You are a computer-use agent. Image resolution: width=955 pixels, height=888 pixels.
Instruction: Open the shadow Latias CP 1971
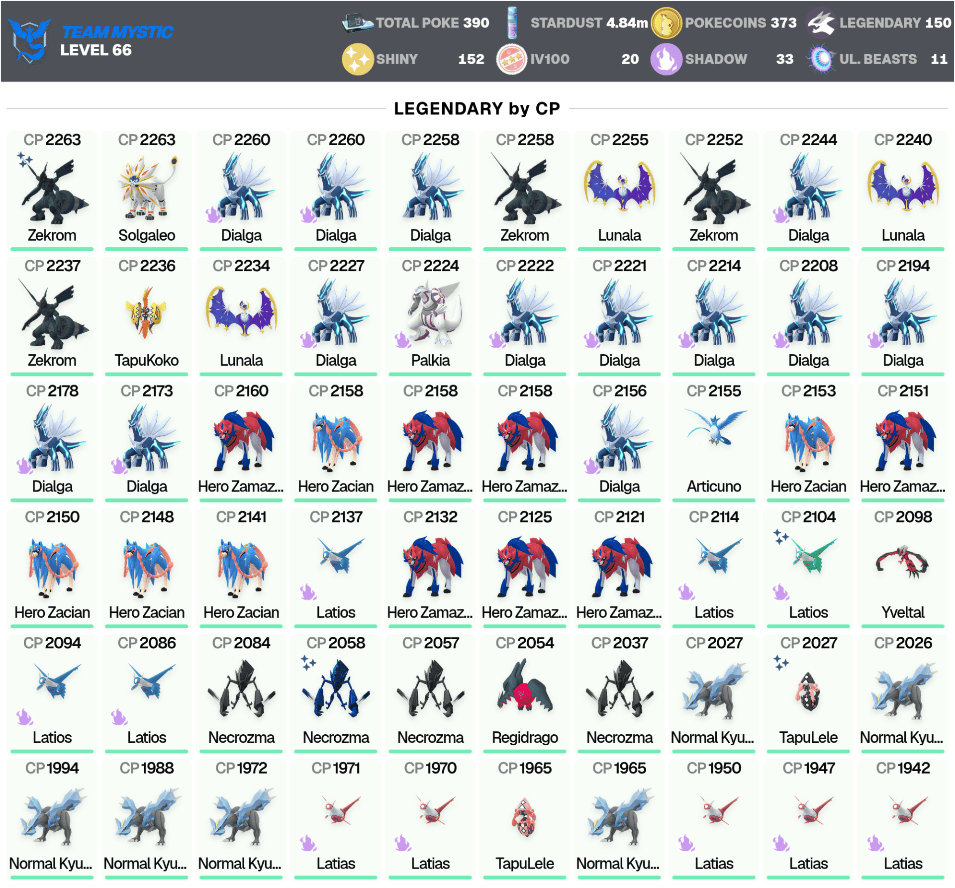tap(336, 819)
